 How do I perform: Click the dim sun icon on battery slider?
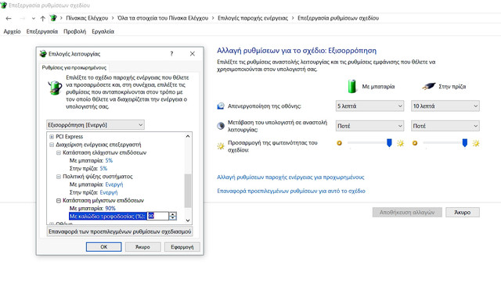pyautogui.click(x=339, y=143)
